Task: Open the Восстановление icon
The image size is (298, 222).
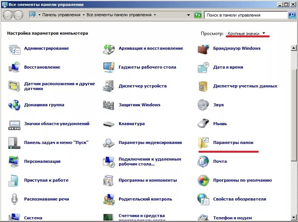Action: [x=14, y=67]
